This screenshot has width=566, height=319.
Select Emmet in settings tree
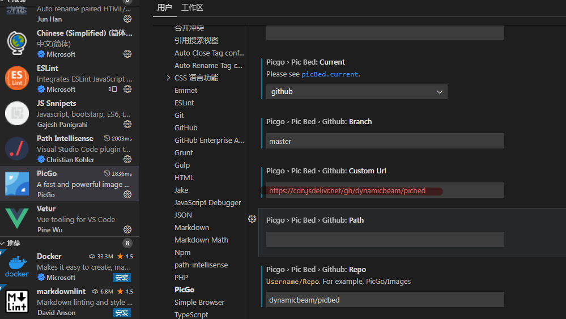point(186,90)
